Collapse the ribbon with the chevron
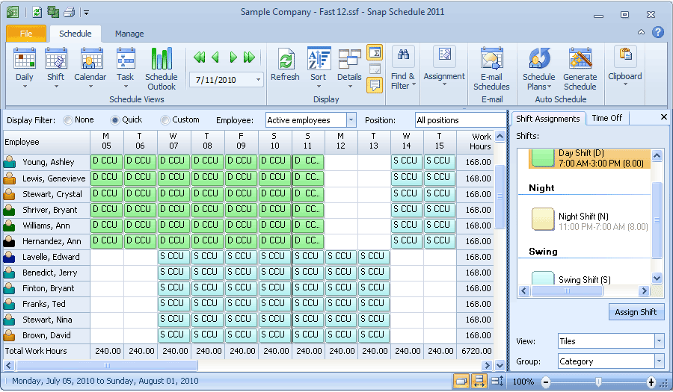The image size is (673, 392). click(x=641, y=32)
